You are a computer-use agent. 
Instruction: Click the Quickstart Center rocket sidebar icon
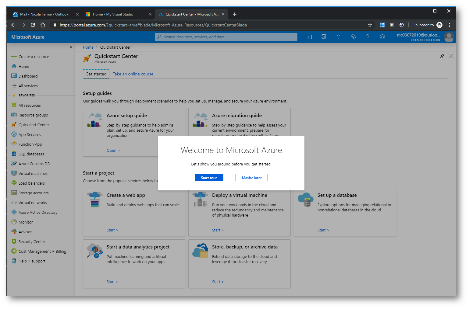tap(14, 124)
